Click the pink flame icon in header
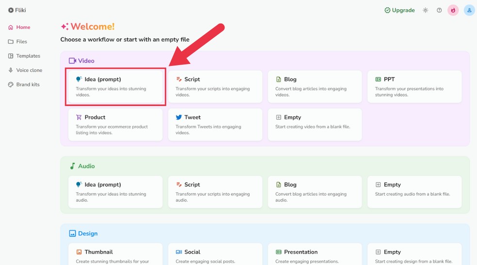 (453, 10)
